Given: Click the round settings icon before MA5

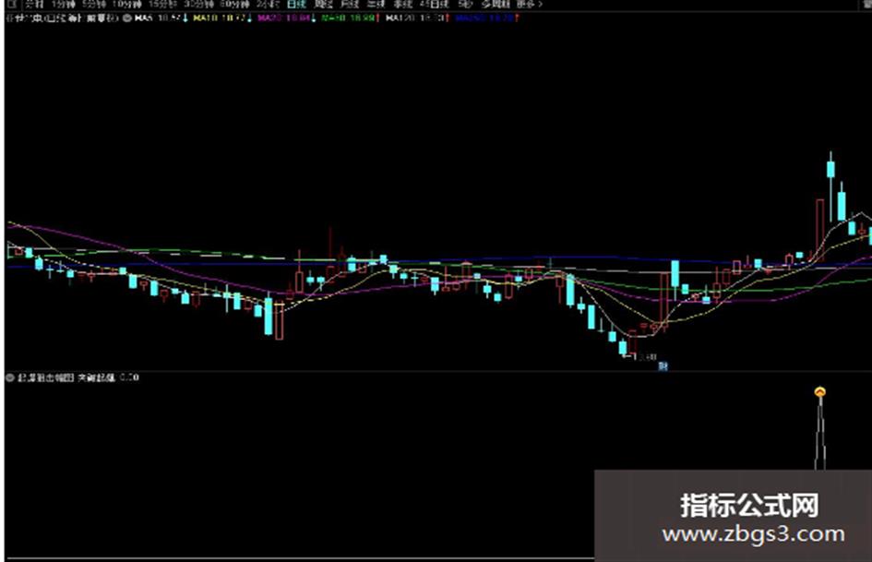Looking at the screenshot, I should pyautogui.click(x=126, y=18).
